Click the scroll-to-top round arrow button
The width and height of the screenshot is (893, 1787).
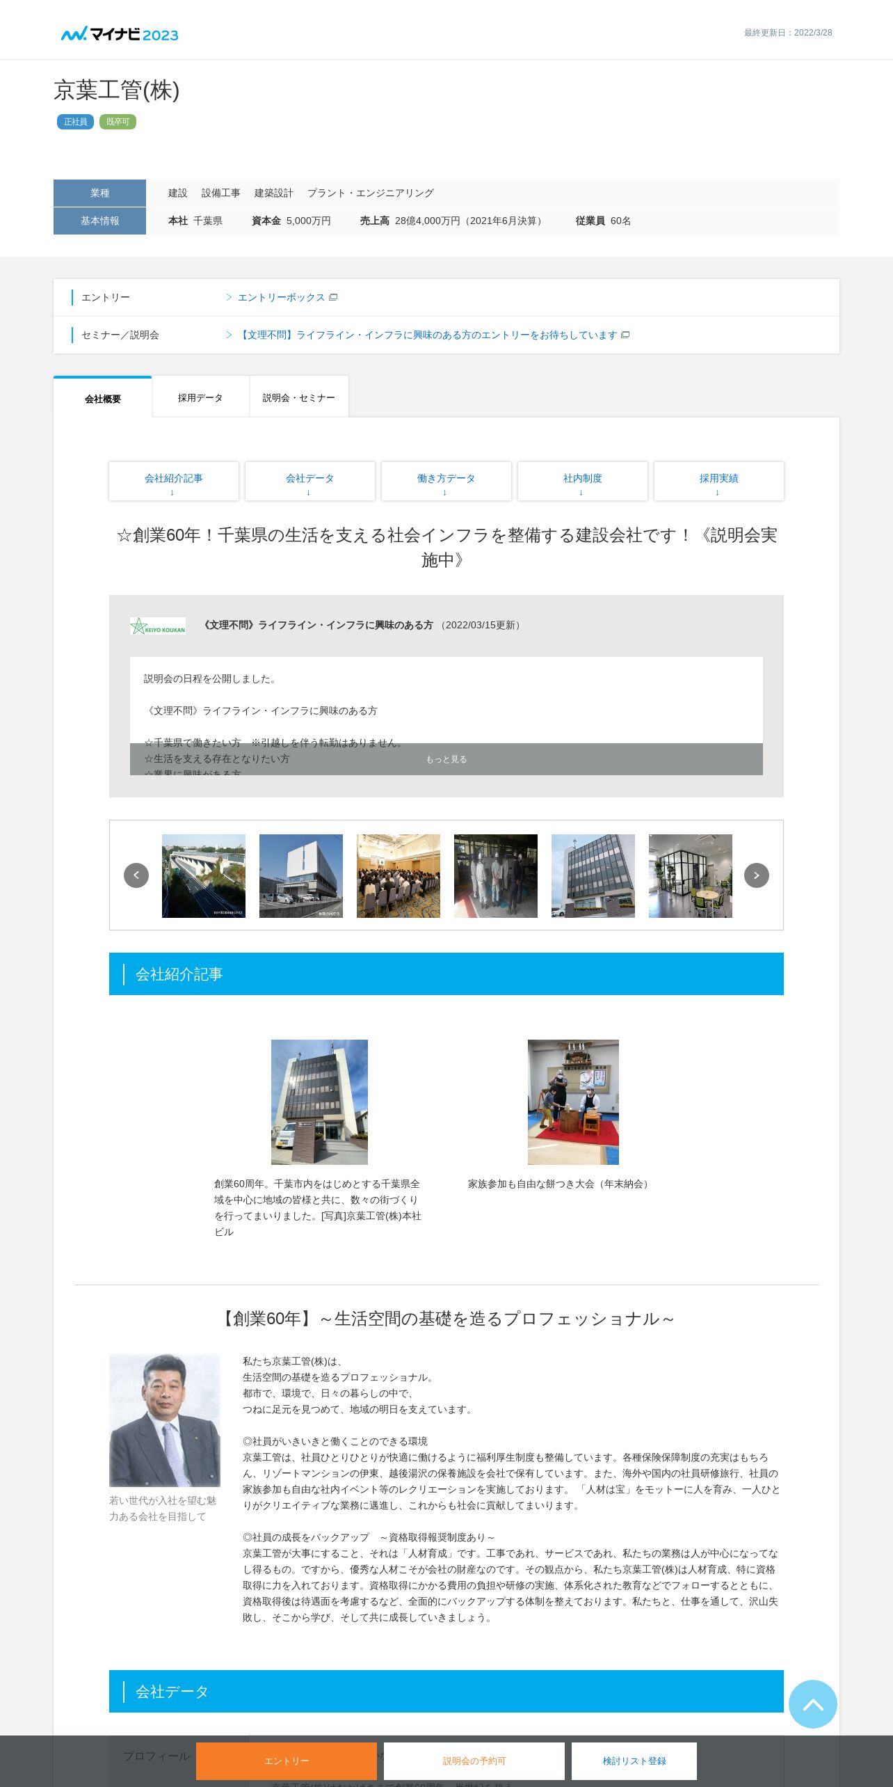point(813,1704)
